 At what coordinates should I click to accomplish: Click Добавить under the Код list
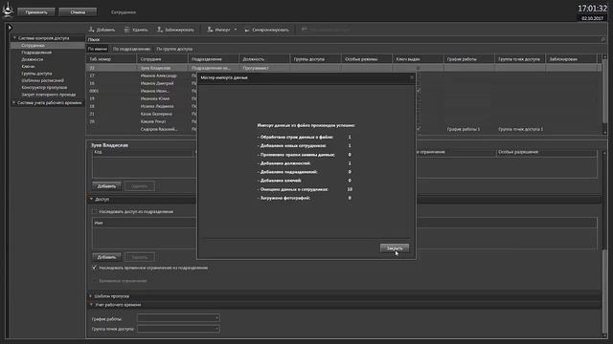click(x=106, y=186)
